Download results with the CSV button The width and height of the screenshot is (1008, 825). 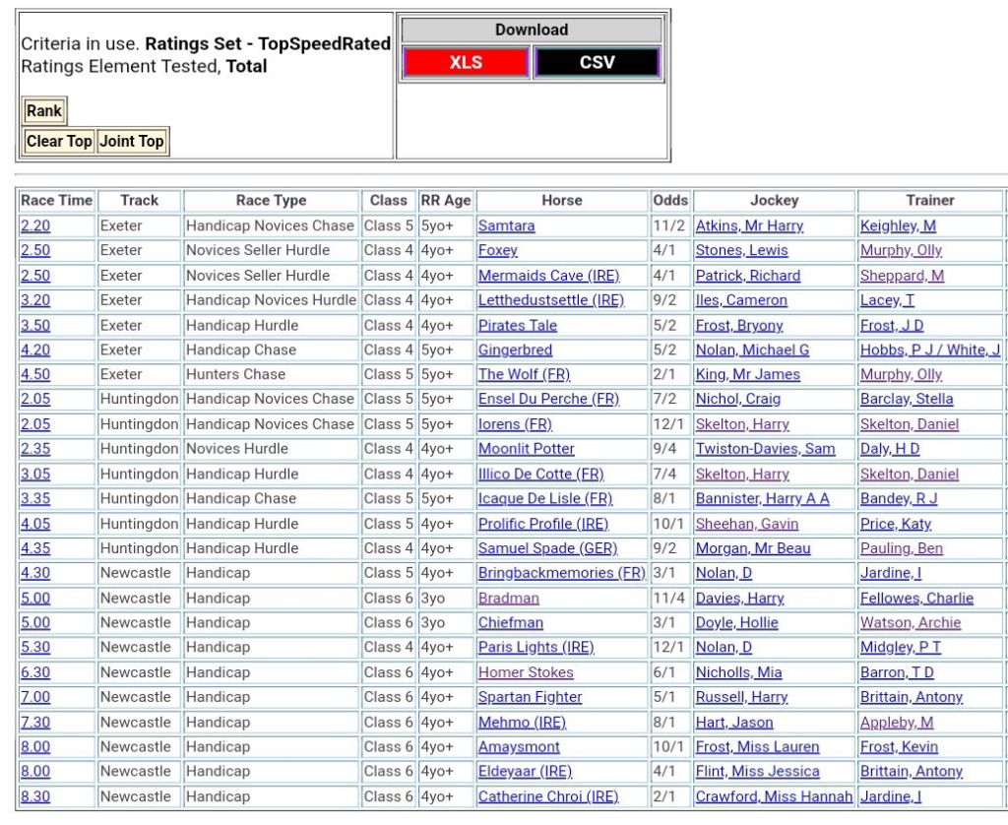(x=597, y=62)
